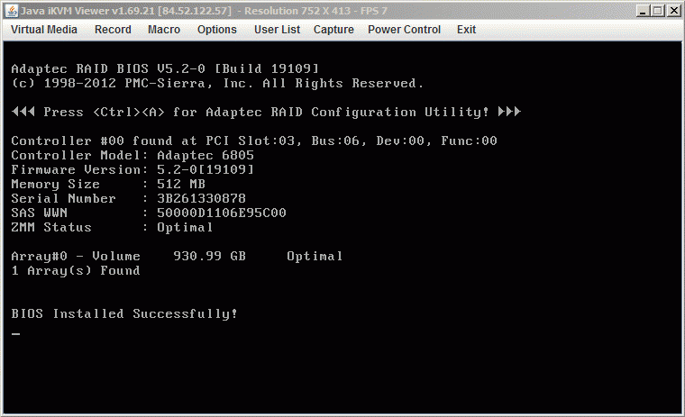Click the Array#0 Volume status line
Screen dimensions: 685x417
point(177,257)
